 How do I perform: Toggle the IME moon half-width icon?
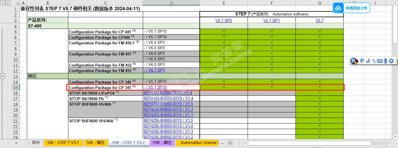click(x=368, y=61)
